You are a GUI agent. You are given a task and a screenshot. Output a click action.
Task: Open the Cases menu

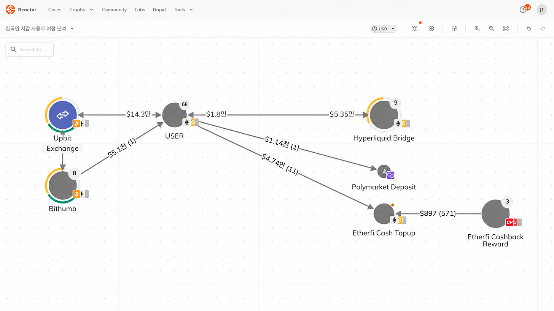click(x=55, y=9)
